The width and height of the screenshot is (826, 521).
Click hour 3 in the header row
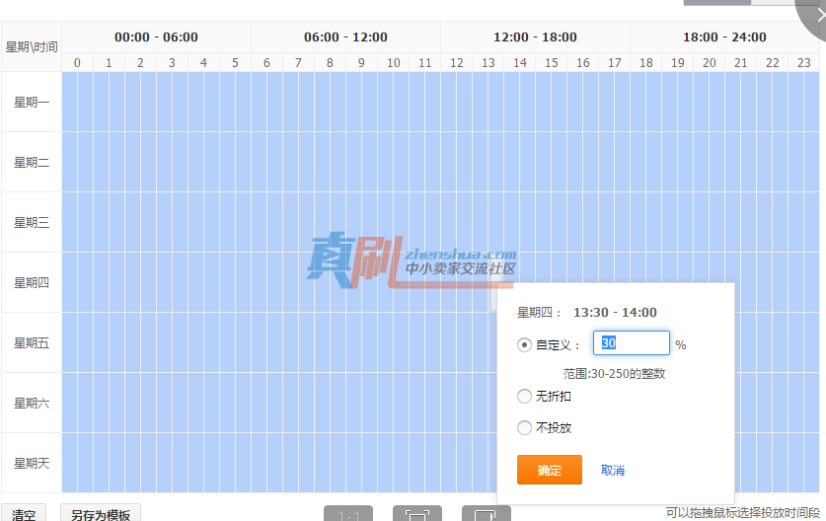(x=172, y=63)
